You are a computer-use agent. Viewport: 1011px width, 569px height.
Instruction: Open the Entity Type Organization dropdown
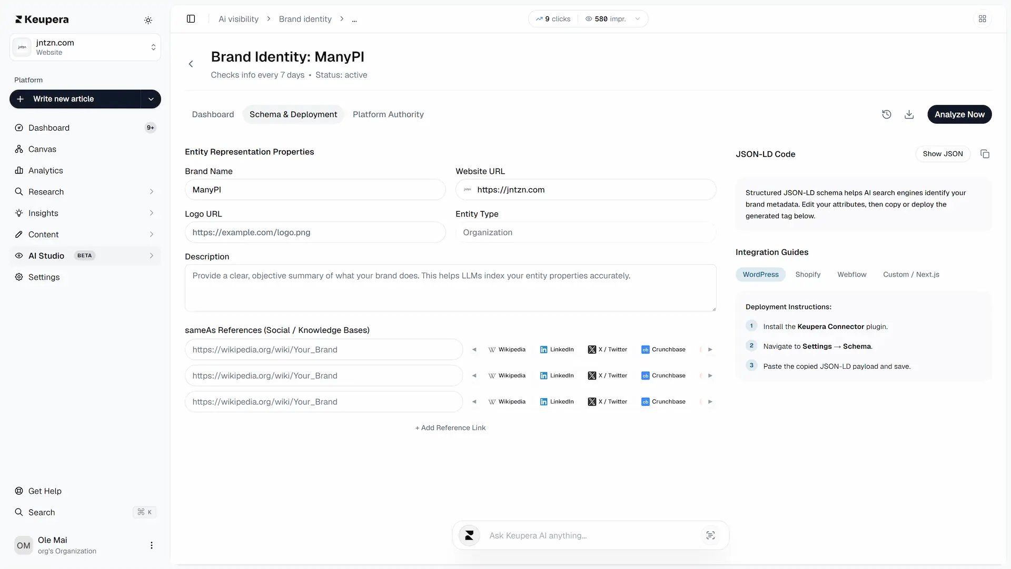tap(586, 232)
